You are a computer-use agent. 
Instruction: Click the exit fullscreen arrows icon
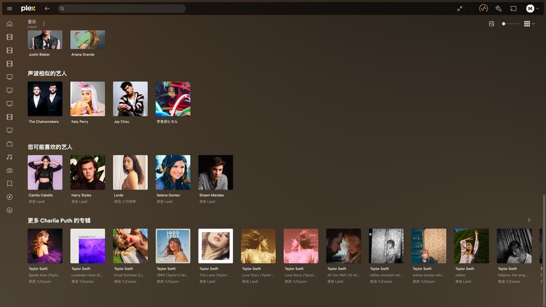[460, 8]
